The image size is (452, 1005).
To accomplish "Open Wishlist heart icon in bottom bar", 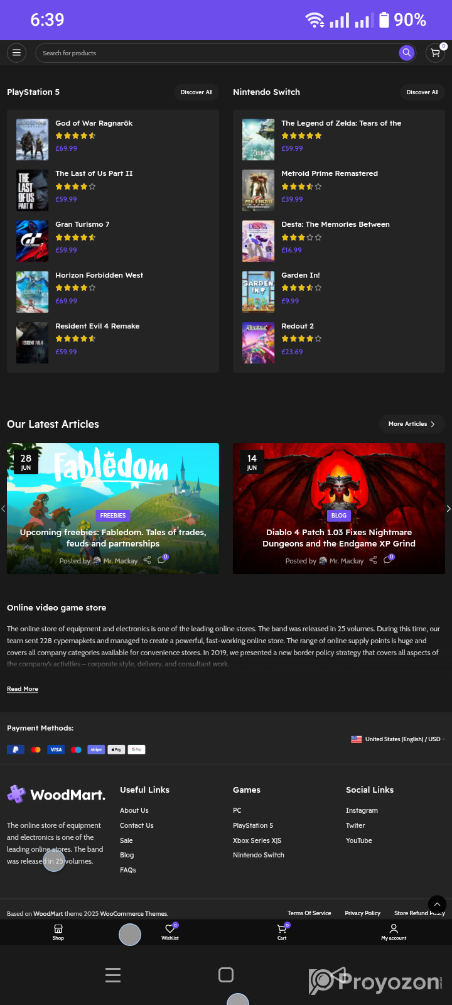I will 170,932.
